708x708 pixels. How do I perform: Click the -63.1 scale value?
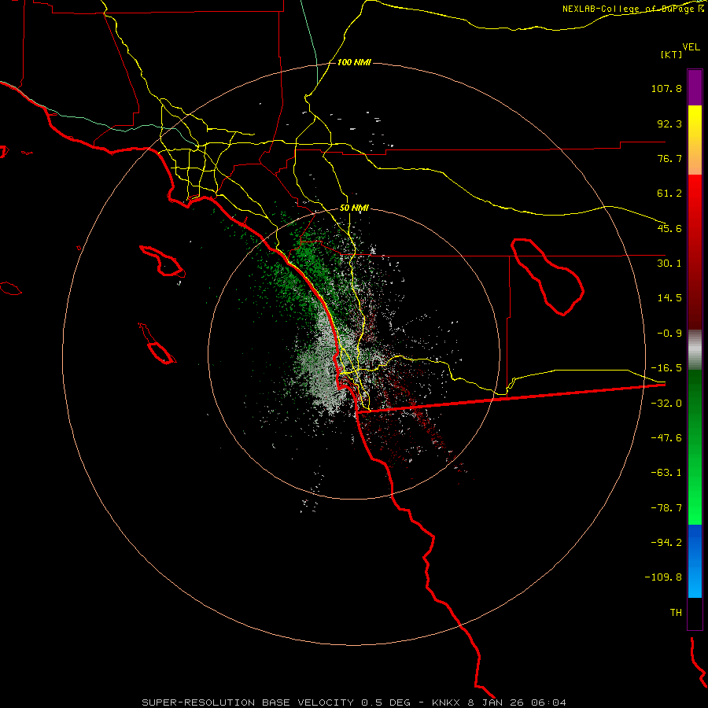(666, 473)
